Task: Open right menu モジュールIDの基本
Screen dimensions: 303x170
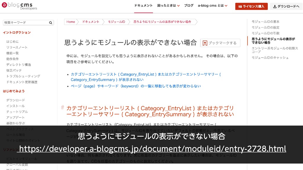Action: click(265, 22)
